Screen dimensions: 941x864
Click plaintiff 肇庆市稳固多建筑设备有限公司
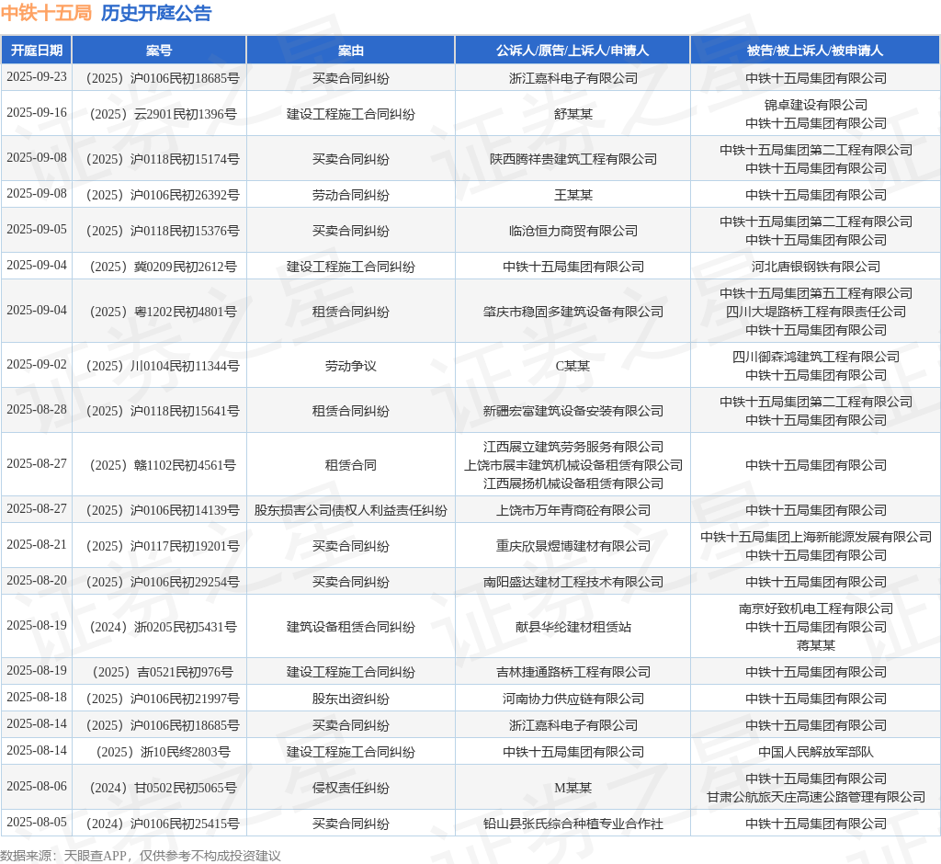coord(573,312)
